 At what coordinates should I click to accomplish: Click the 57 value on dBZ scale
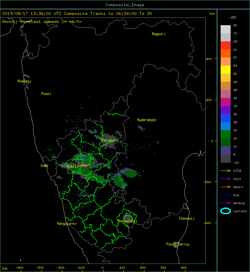(235, 58)
